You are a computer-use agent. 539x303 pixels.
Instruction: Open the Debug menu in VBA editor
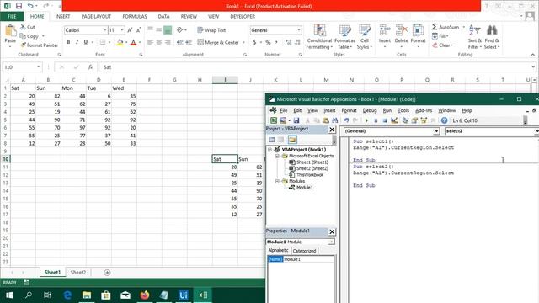click(370, 110)
